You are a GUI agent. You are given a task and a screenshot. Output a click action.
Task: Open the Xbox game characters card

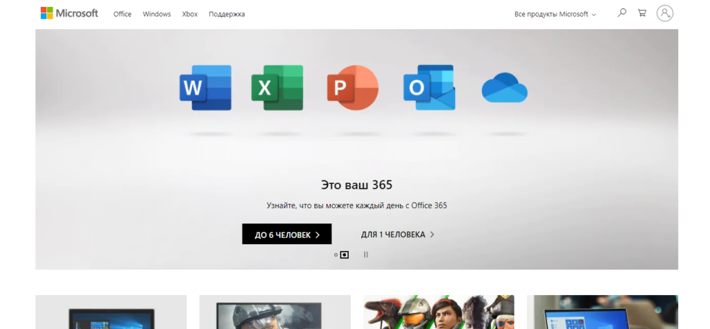pyautogui.click(x=439, y=312)
